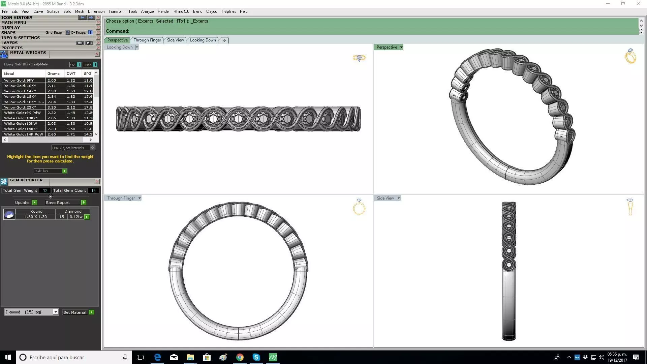Click the green arrow beside 0.12tw
Viewport: 647px width, 364px height.
click(x=87, y=217)
